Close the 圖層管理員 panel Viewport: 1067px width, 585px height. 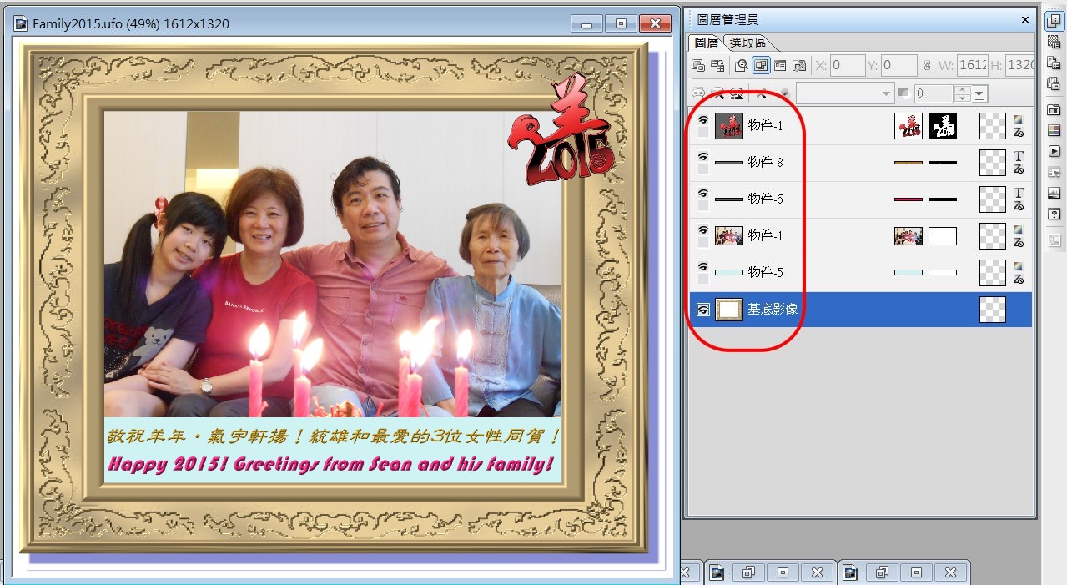tap(1025, 19)
